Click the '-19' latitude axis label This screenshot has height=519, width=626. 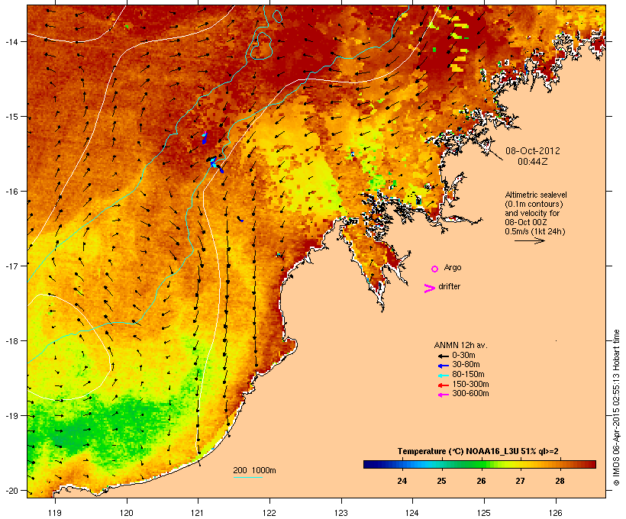(x=11, y=416)
